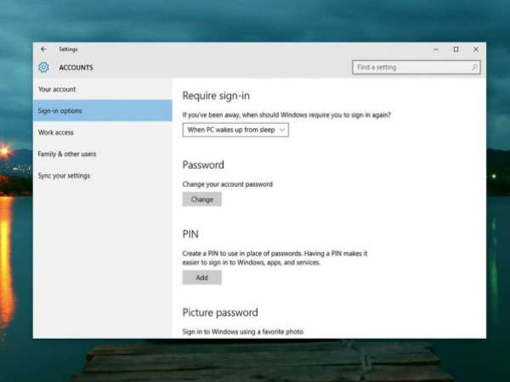Focus the Find a setting search field
510x382 pixels.
[410, 67]
